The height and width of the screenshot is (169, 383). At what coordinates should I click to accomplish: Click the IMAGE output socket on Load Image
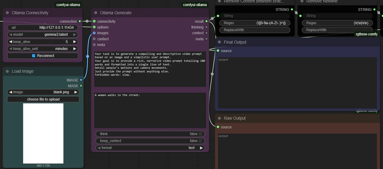pyautogui.click(x=81, y=80)
